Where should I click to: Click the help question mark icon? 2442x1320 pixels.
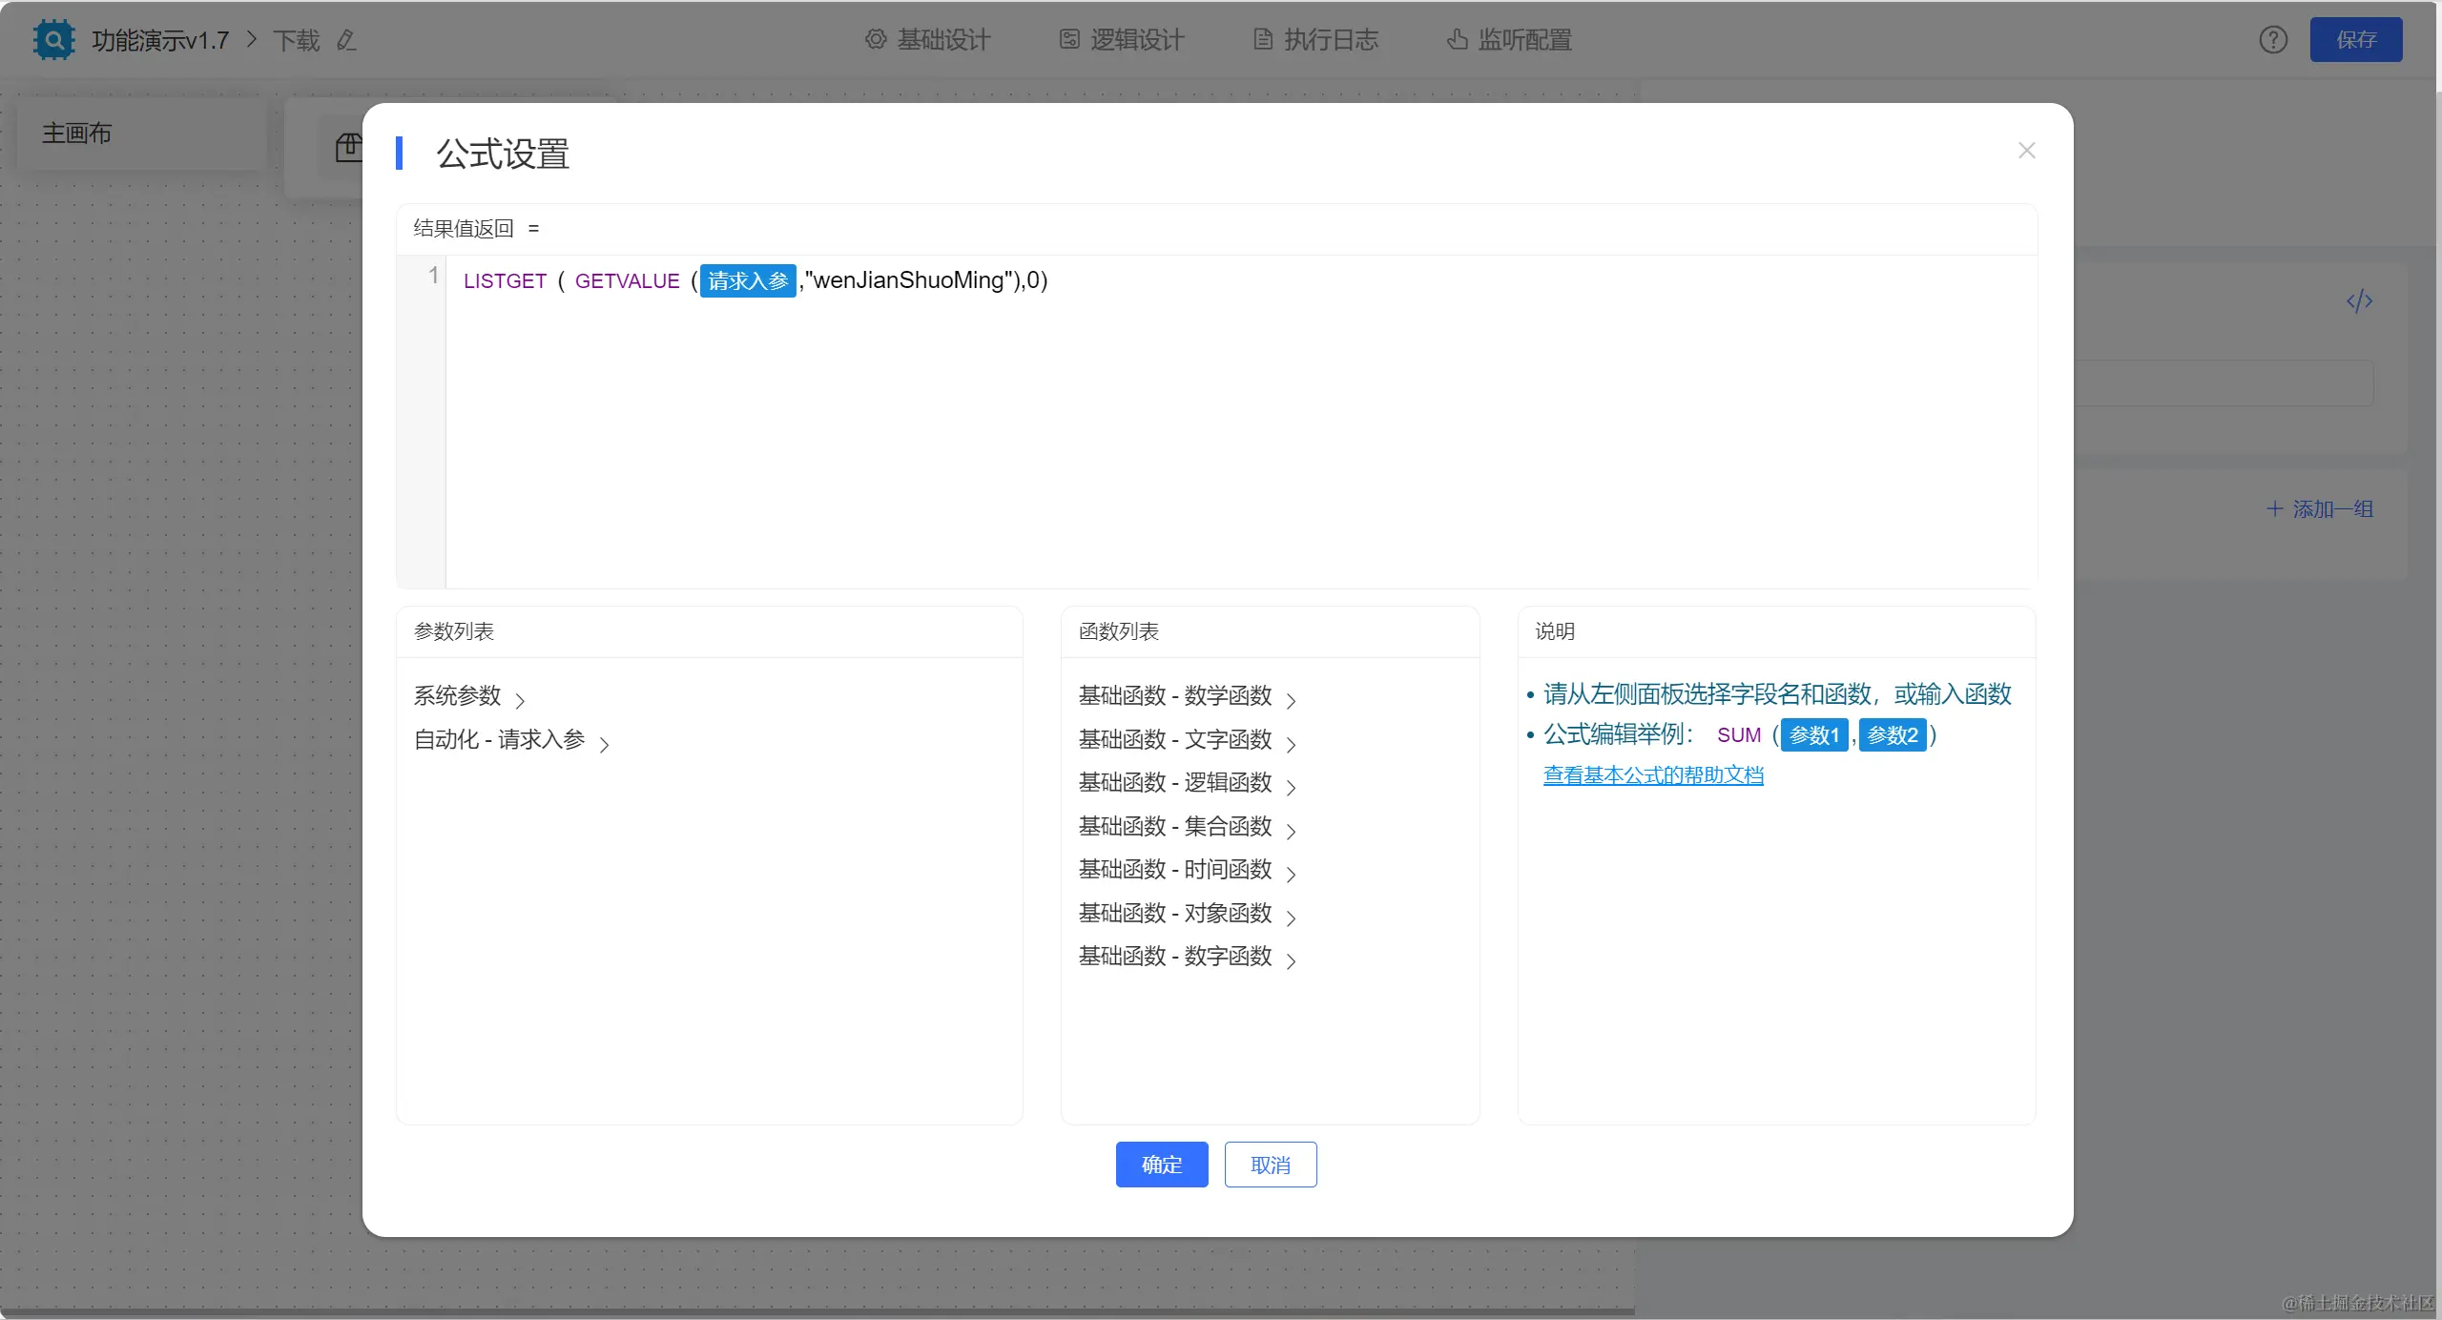[2273, 40]
